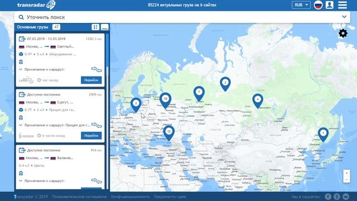The width and height of the screenshot is (357, 201).
Task: Click map cluster marker with 4
Action: 258,101
